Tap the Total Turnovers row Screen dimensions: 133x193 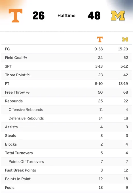tap(66, 153)
